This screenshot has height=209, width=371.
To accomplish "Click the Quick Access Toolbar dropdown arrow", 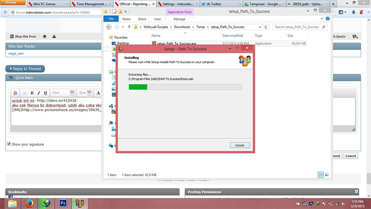I will click(126, 12).
